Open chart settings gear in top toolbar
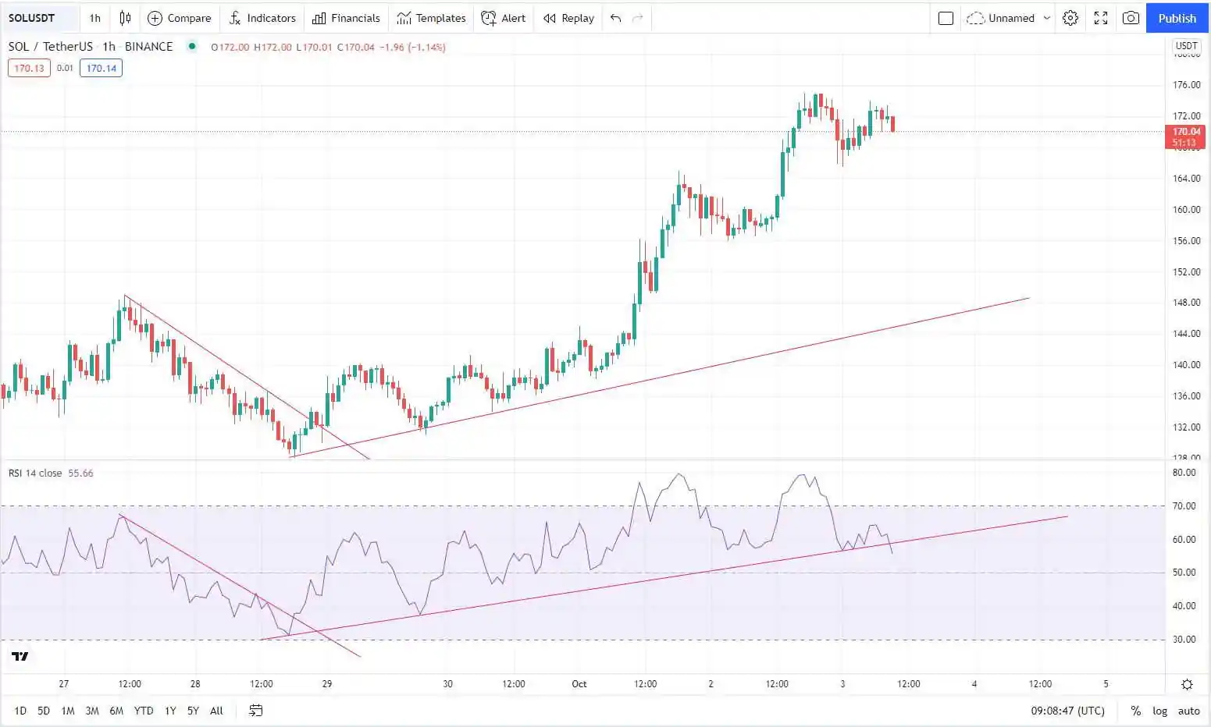 click(x=1070, y=18)
